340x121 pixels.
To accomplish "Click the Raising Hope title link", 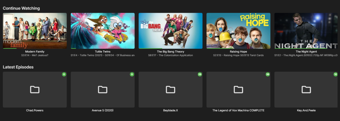I will pos(239,52).
